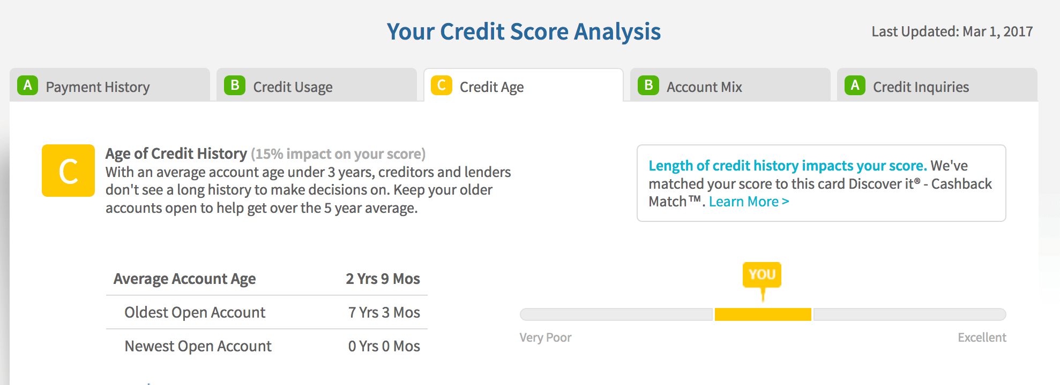Click the yellow C badge on Credit Age tab
This screenshot has height=385, width=1060.
(x=441, y=86)
